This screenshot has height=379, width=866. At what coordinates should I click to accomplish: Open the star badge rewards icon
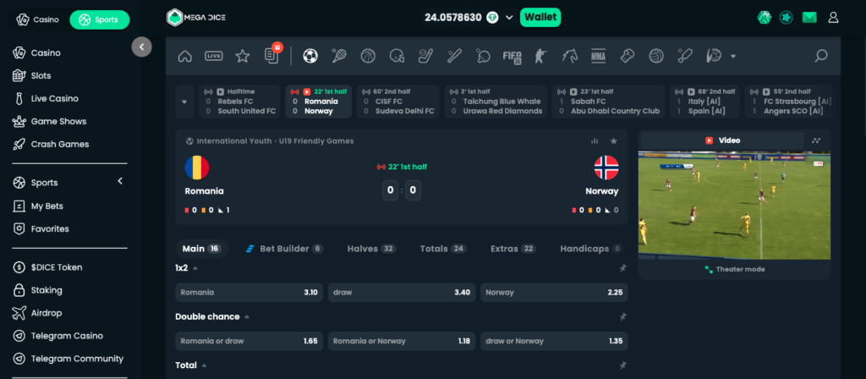click(787, 18)
